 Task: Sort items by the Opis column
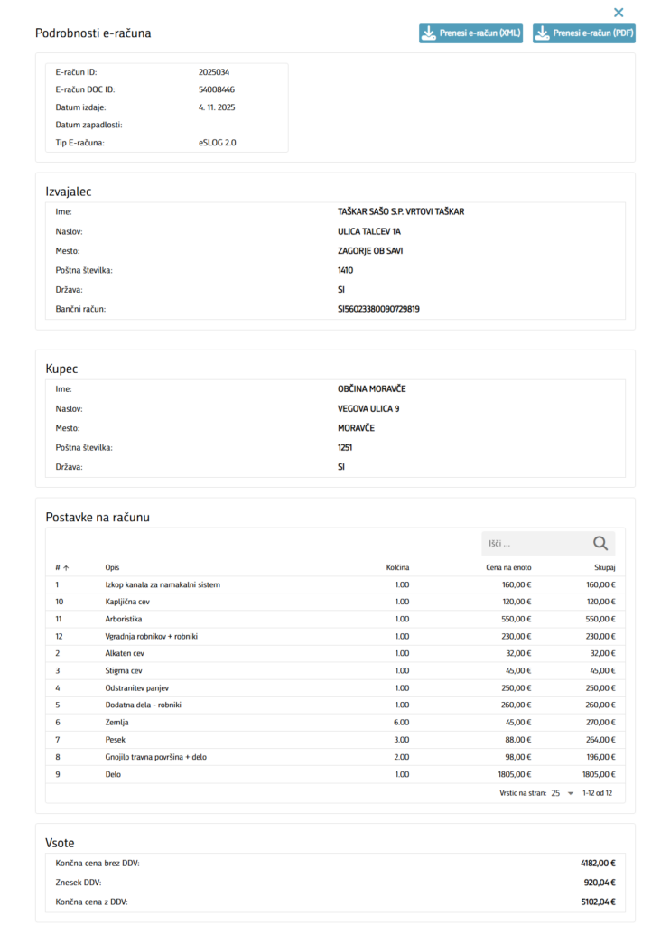[x=112, y=568]
